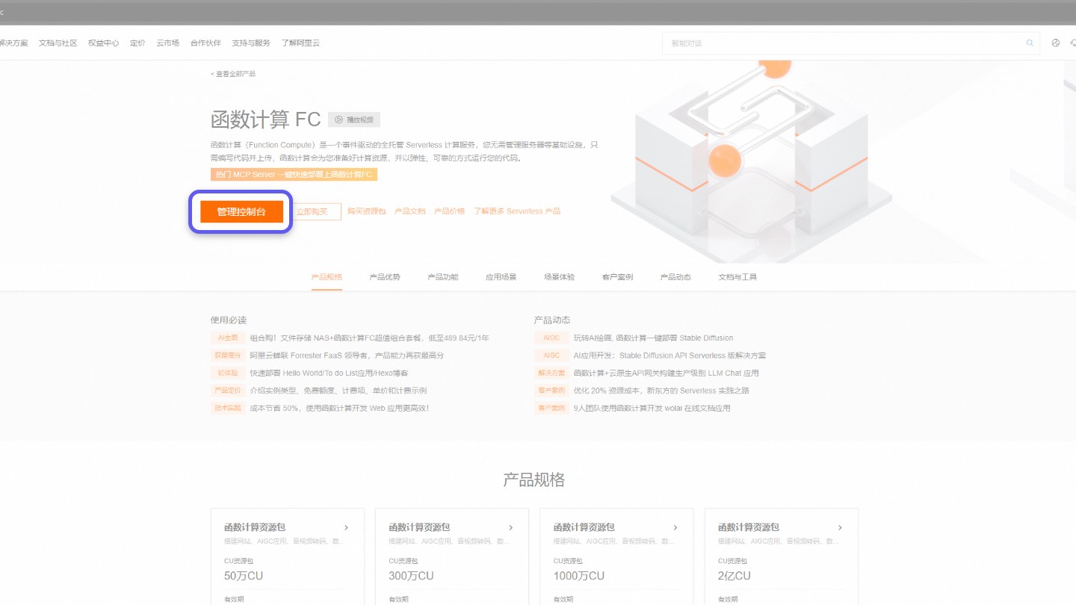This screenshot has height=605, width=1076.
Task: Open the 购买资源包 link
Action: (367, 211)
